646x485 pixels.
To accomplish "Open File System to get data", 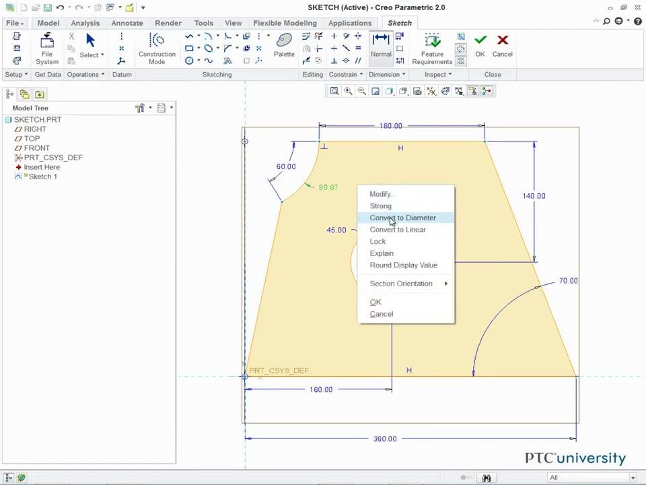I will pos(47,48).
